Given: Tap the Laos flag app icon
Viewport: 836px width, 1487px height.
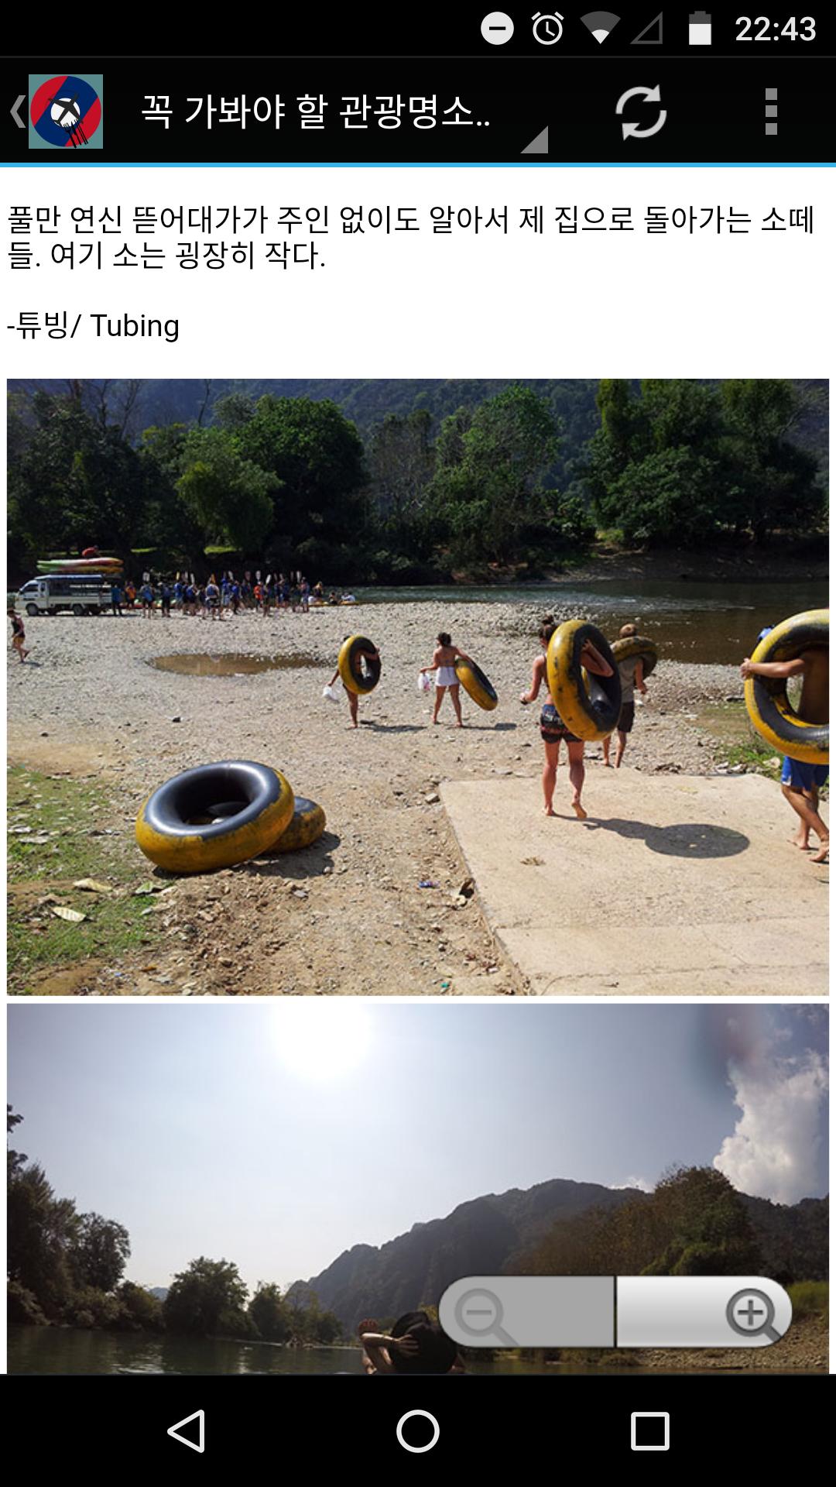Looking at the screenshot, I should click(66, 112).
